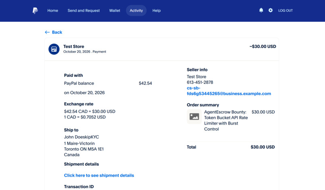Open the settings gear icon
325x190 pixels.
(x=271, y=10)
